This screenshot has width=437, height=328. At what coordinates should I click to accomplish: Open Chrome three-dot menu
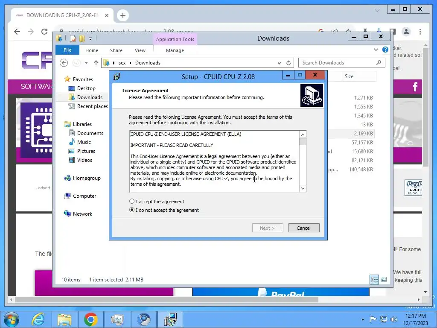click(x=420, y=32)
